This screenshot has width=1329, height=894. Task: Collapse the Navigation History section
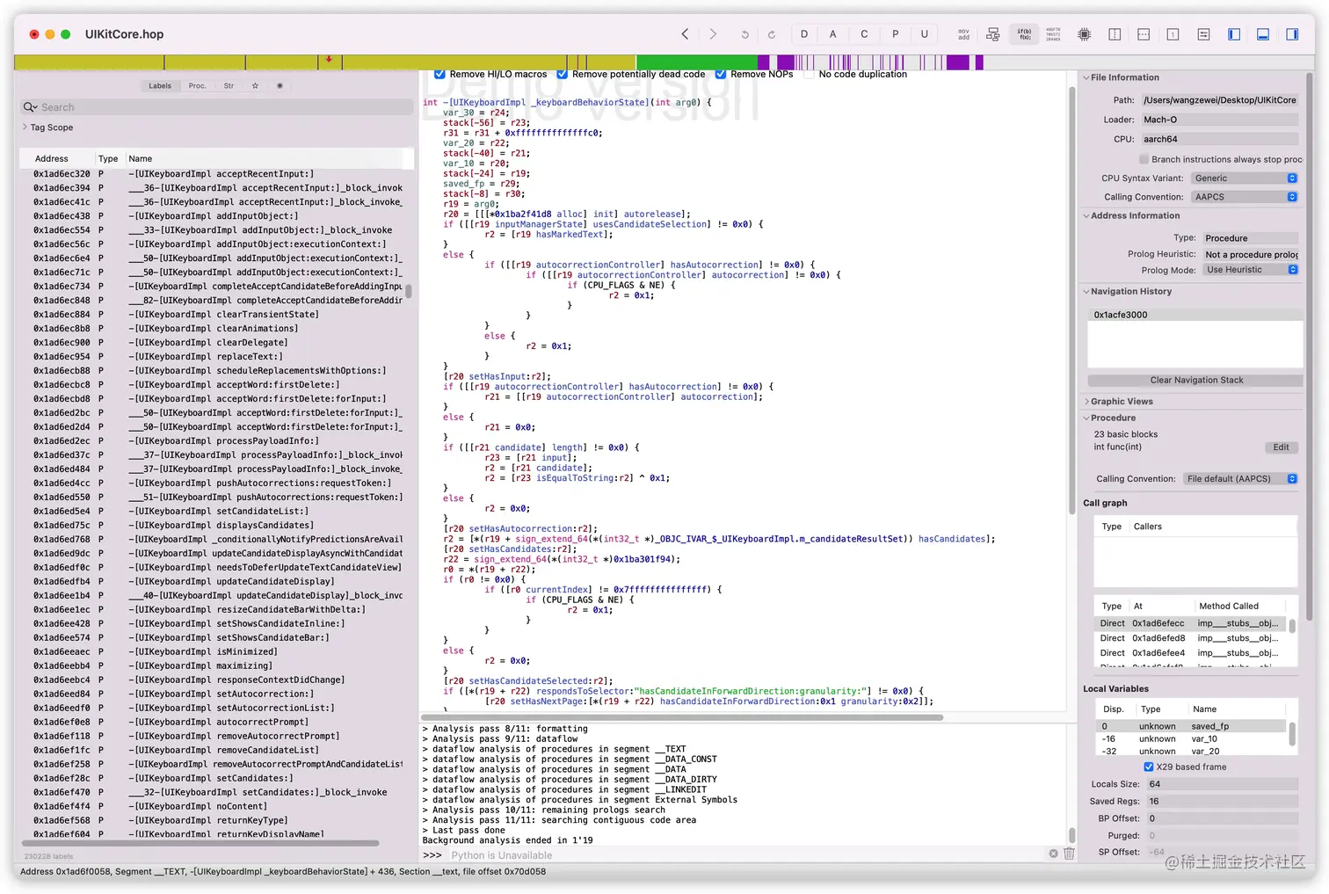1086,291
